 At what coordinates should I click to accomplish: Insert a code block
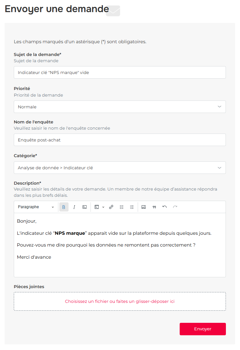pyautogui.click(x=97, y=207)
